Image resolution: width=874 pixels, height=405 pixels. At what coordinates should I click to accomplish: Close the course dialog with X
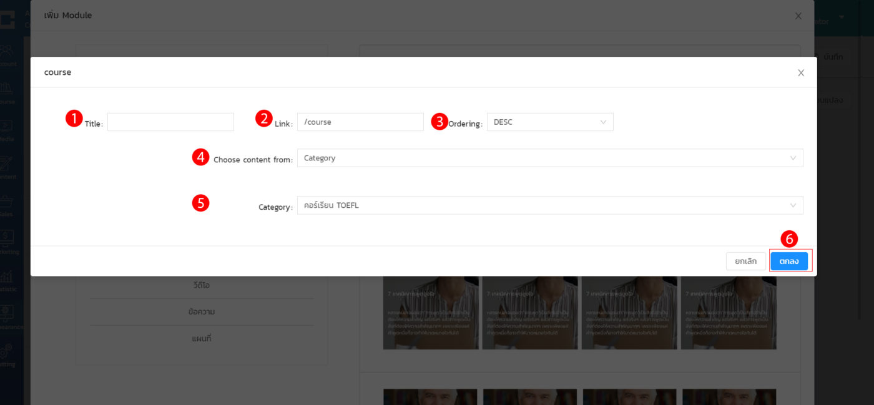(x=801, y=73)
